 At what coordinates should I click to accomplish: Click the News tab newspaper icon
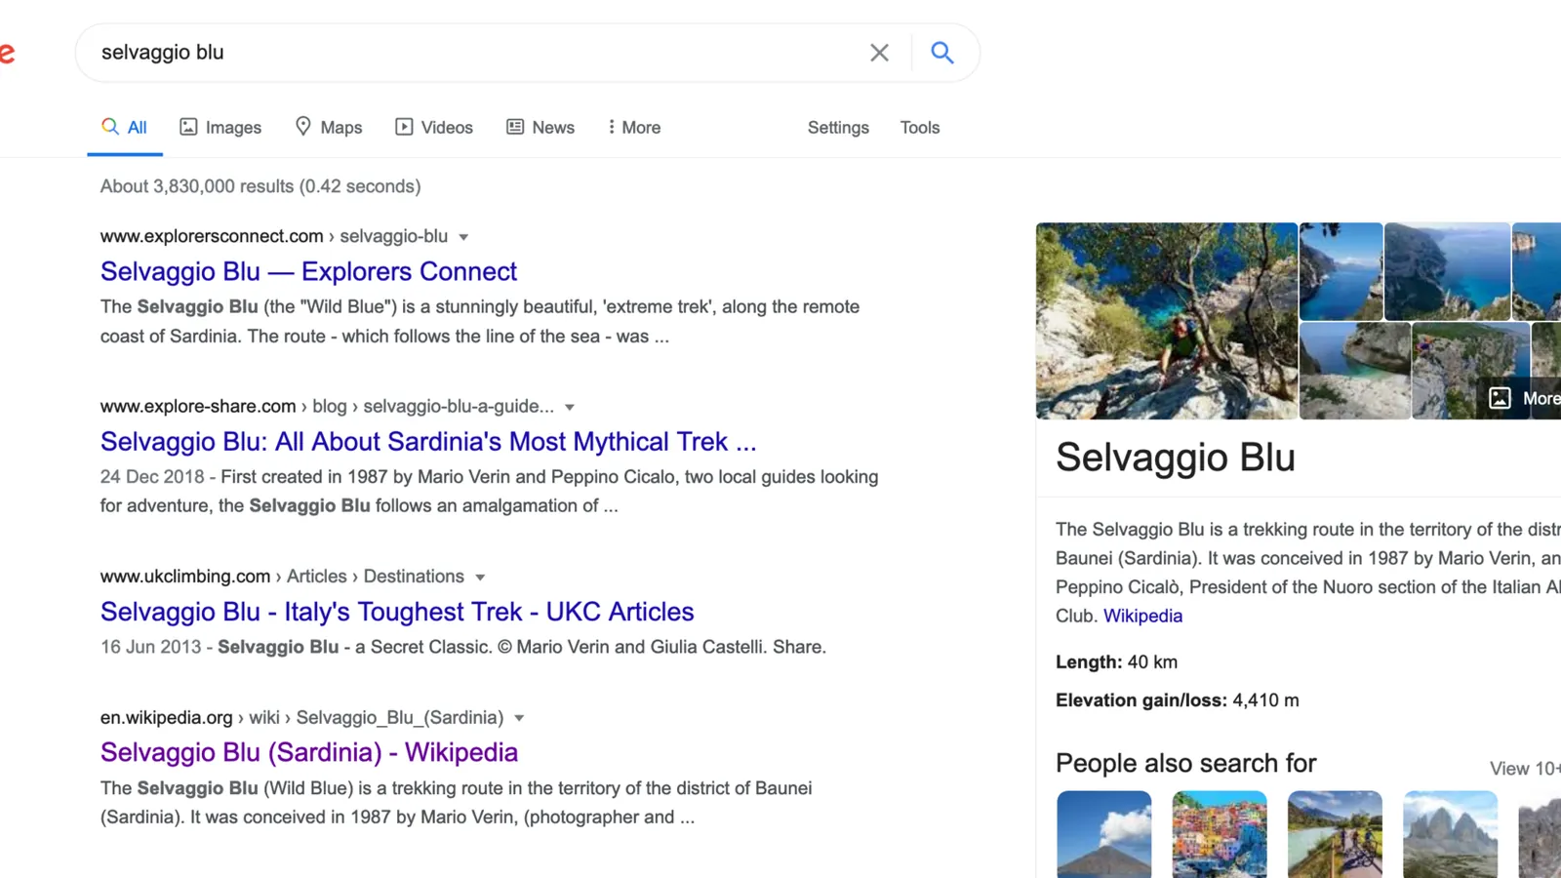pyautogui.click(x=515, y=127)
